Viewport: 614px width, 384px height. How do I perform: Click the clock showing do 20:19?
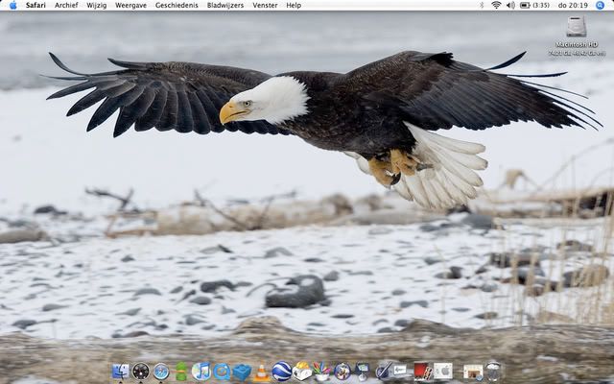coord(573,5)
